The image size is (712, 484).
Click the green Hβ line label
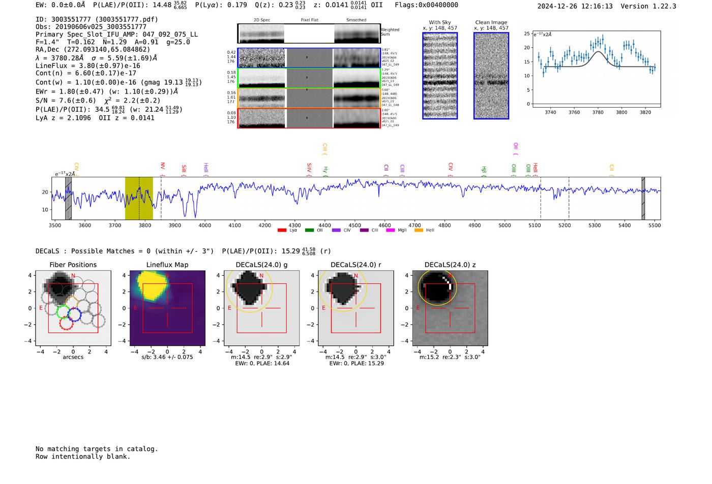tap(484, 172)
